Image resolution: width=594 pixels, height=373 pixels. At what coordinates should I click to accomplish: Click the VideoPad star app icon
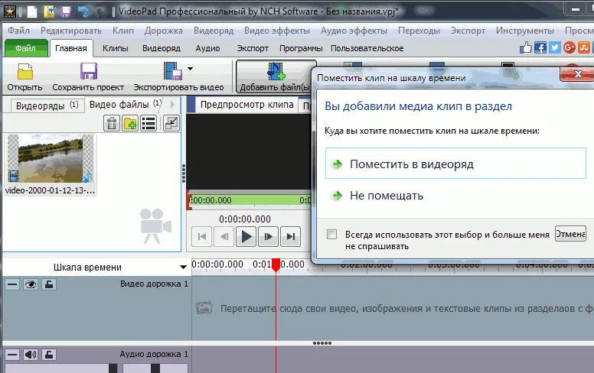coord(9,11)
